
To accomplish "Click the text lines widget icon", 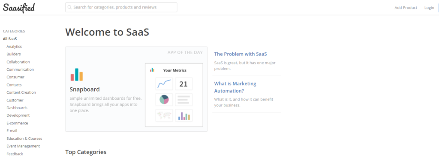I will click(183, 99).
